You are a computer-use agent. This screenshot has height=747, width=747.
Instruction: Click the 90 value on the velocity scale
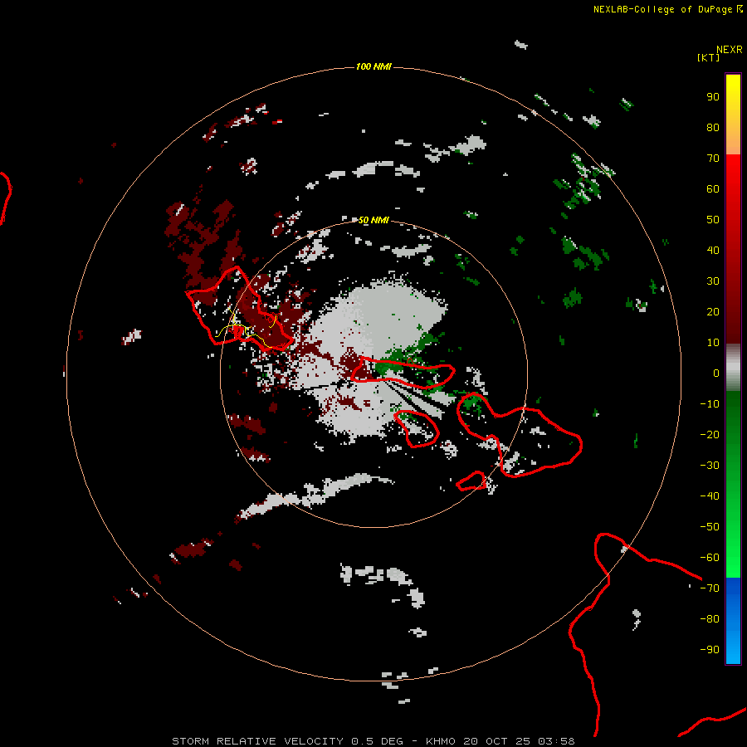[713, 97]
